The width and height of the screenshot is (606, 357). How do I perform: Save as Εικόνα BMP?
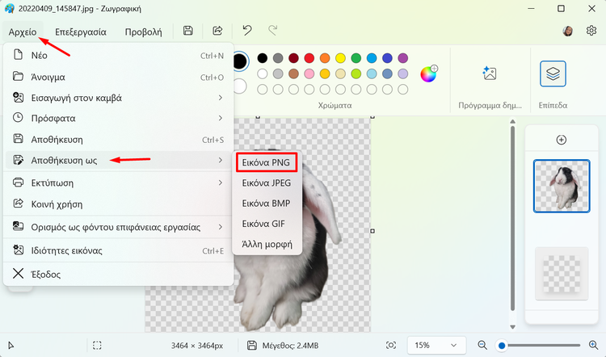(267, 204)
